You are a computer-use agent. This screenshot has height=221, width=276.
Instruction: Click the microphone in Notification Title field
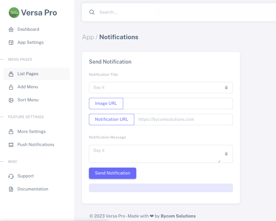pos(226,87)
